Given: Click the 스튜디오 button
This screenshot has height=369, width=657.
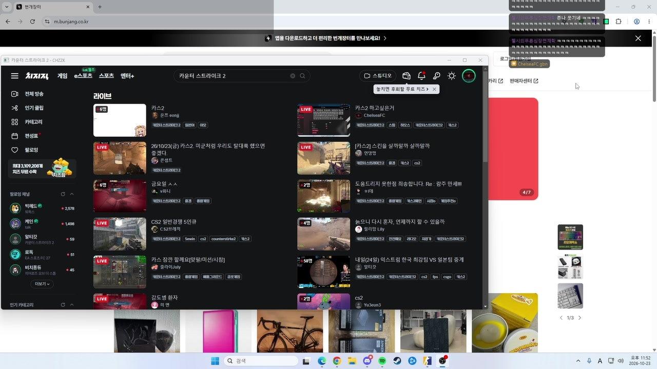Looking at the screenshot, I should tap(378, 76).
